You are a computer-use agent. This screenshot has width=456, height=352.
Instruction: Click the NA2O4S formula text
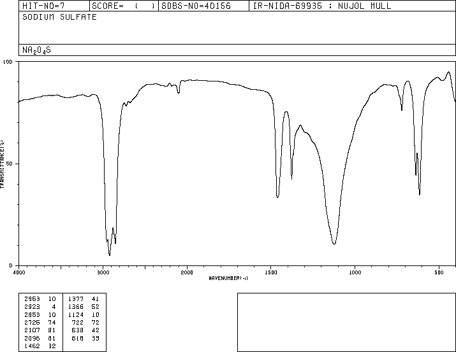point(36,50)
